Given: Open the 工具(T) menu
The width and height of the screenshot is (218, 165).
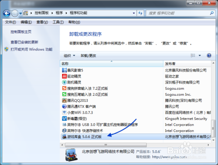Looking at the screenshot, I should [58, 22].
